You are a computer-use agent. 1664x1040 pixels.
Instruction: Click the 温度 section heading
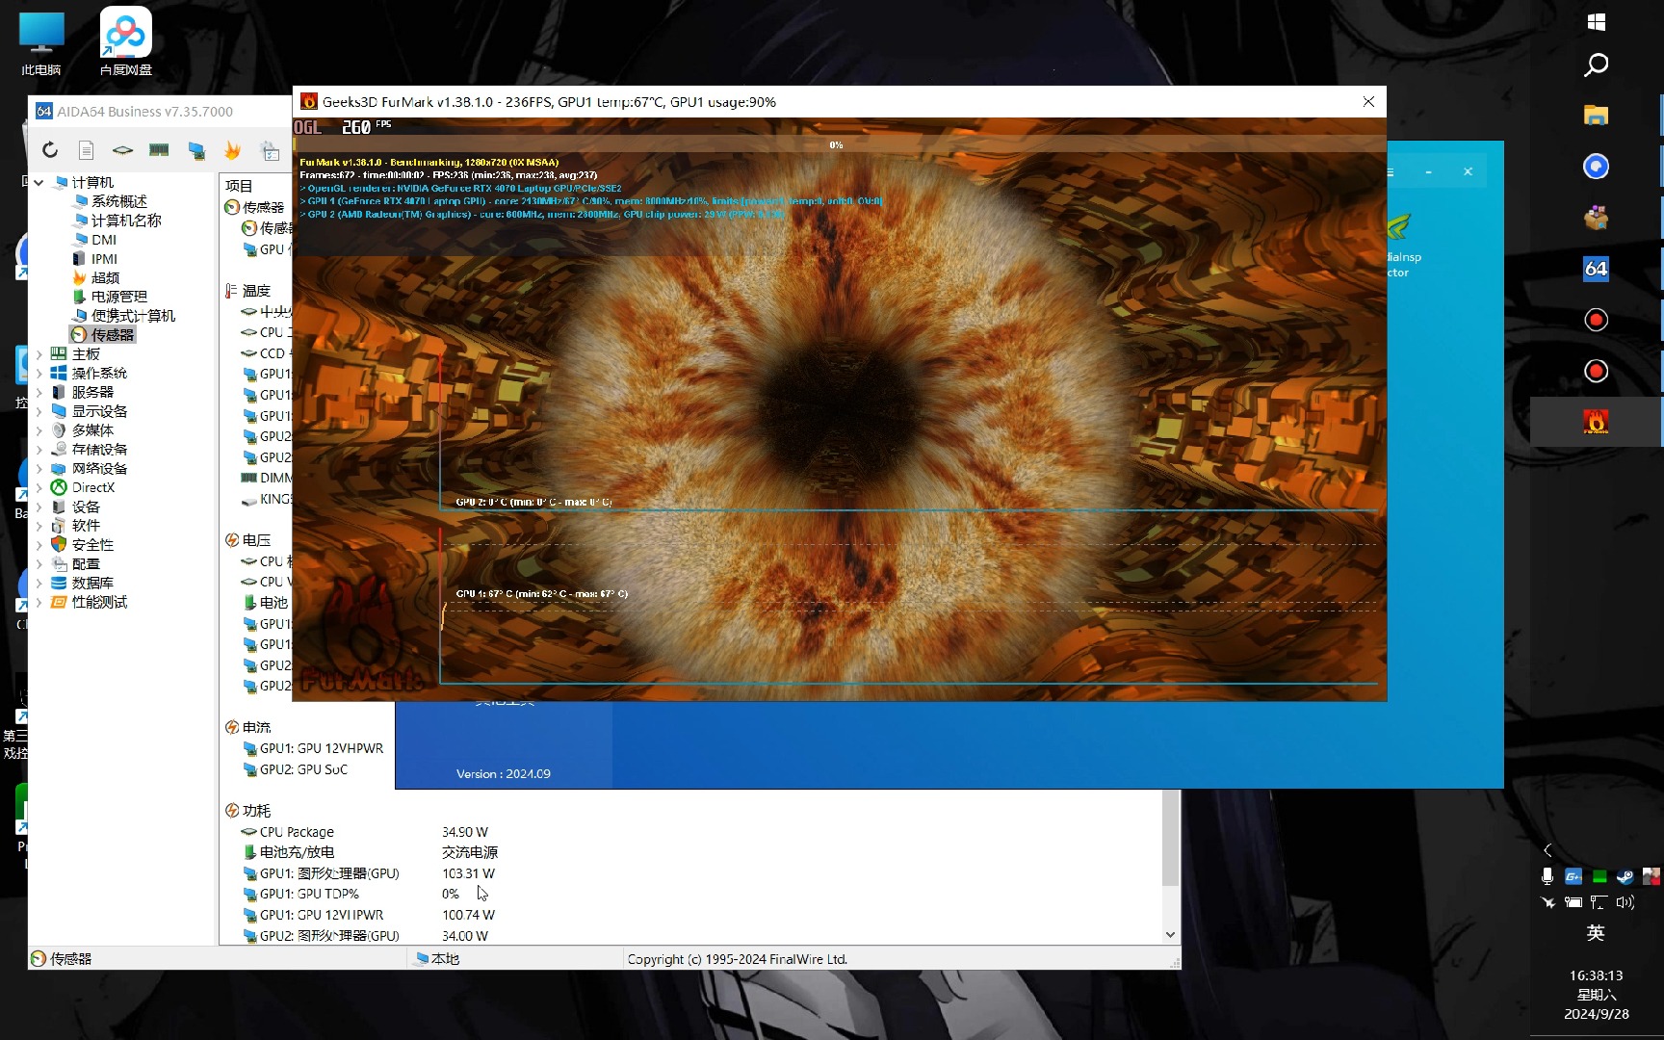pos(256,291)
